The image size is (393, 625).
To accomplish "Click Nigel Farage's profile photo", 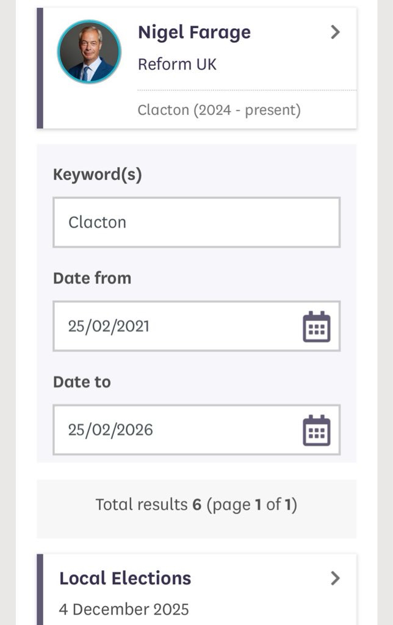I will coord(89,51).
